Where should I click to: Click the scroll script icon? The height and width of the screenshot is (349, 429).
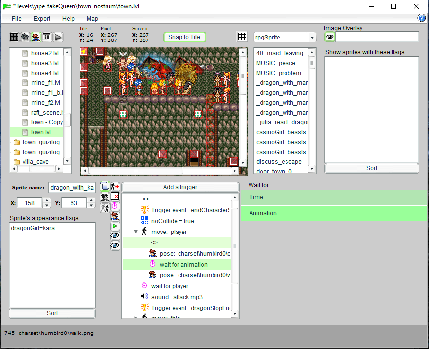105,186
